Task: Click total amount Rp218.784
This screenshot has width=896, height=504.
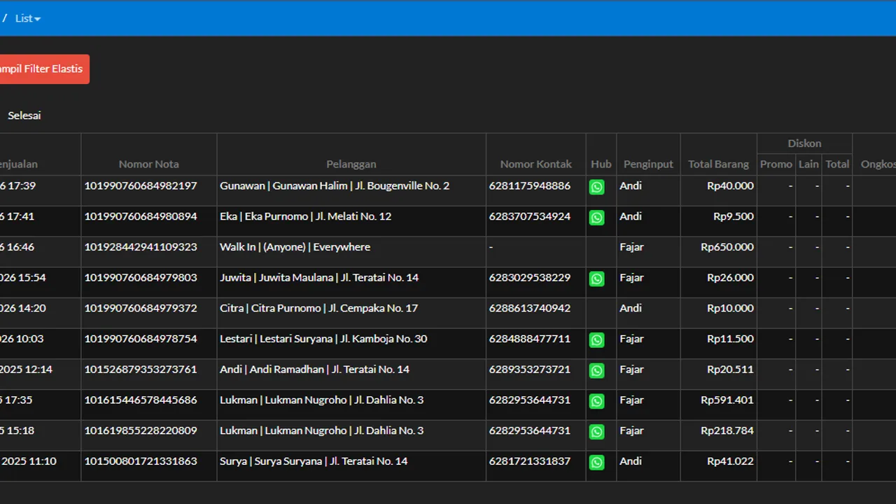Action: (x=727, y=430)
